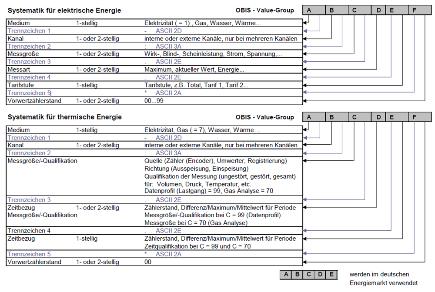Click value-group box A above electrical table
This screenshot has width=435, height=292.
pyautogui.click(x=314, y=10)
